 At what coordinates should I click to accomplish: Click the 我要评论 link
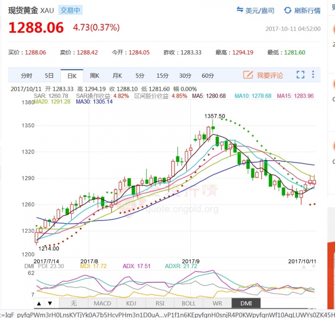tap(270, 75)
